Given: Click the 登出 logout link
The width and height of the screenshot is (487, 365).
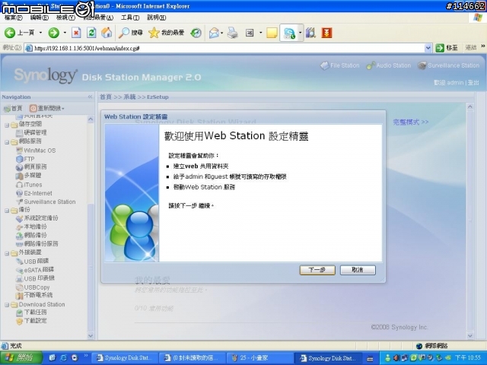Looking at the screenshot, I should [473, 83].
